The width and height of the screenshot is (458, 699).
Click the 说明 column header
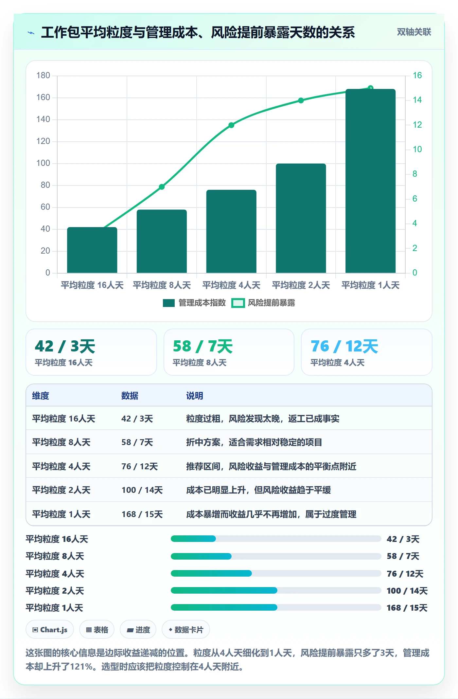(x=195, y=396)
